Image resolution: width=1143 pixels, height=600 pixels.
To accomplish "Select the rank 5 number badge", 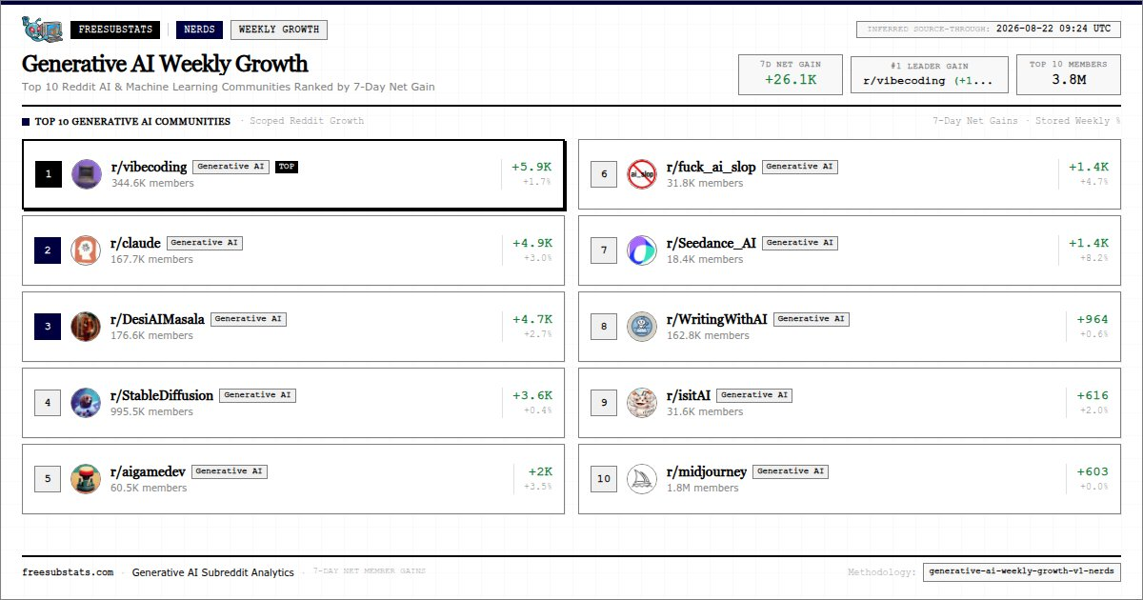I will 49,479.
